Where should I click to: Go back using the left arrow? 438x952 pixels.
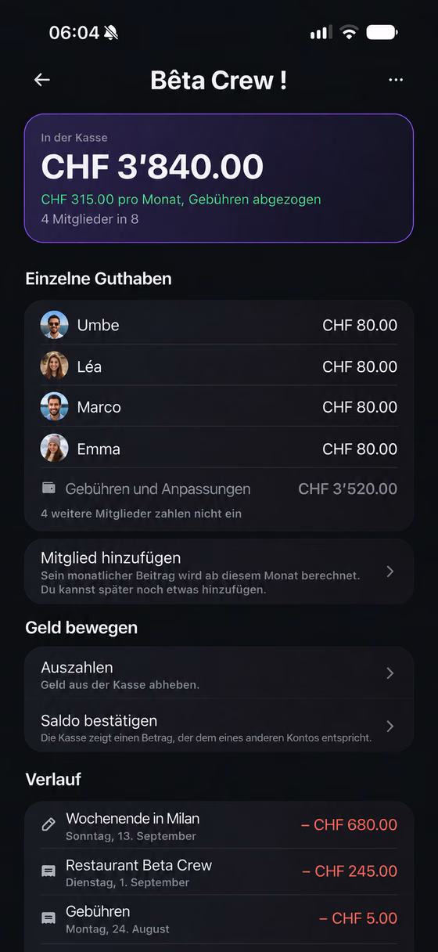click(x=42, y=80)
